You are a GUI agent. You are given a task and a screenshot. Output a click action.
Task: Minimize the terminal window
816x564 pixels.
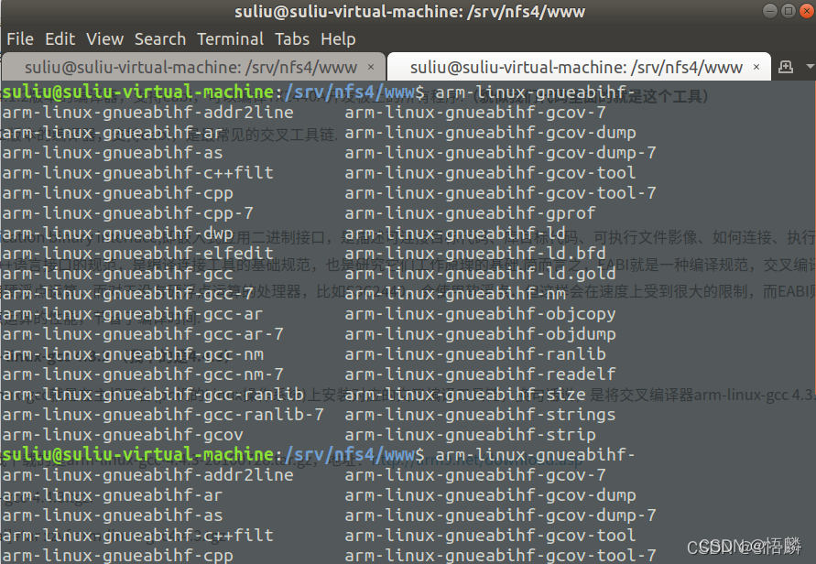click(x=770, y=11)
